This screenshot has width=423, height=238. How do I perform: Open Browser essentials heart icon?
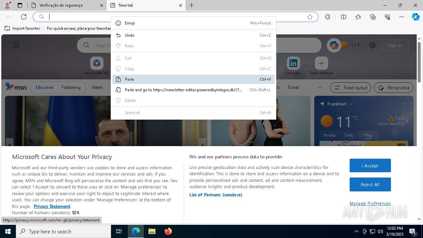tap(387, 17)
